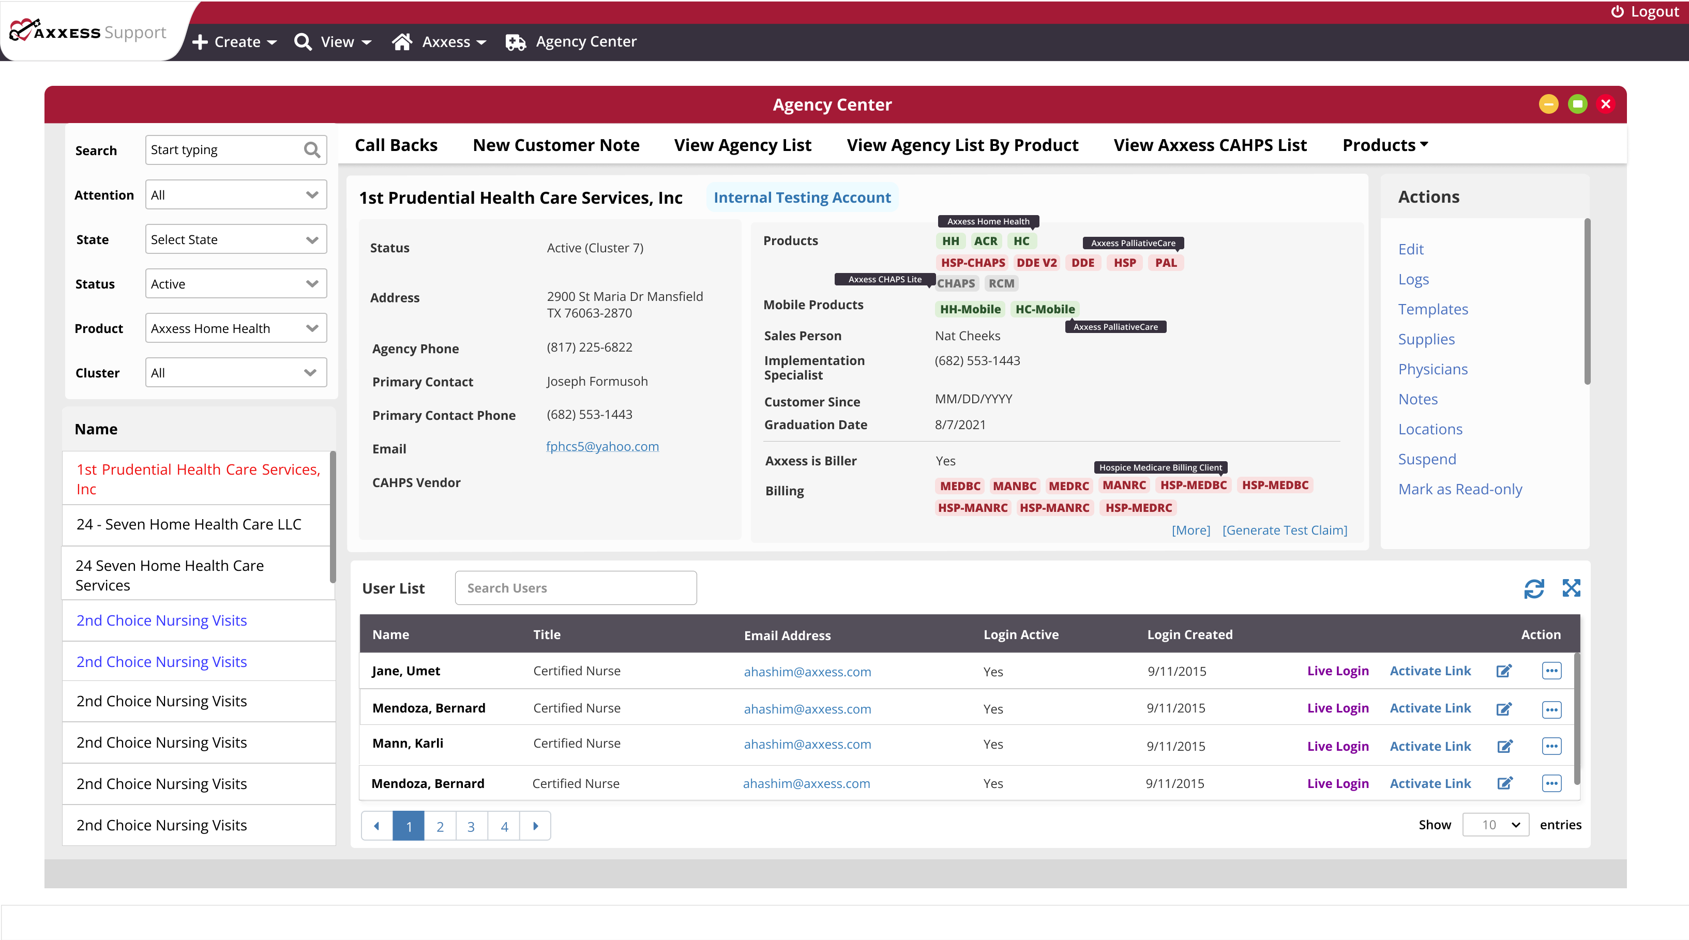Expand User List to fullscreen
This screenshot has height=940, width=1689.
point(1571,588)
